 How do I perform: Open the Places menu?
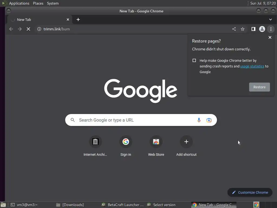38,3
